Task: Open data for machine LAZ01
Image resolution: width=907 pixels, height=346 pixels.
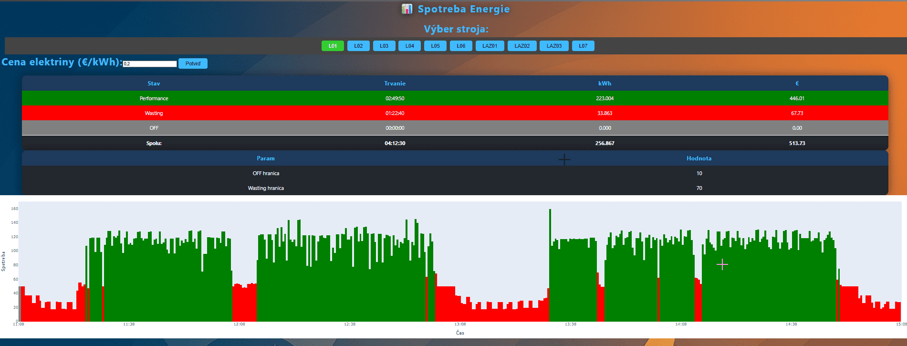Action: (490, 46)
